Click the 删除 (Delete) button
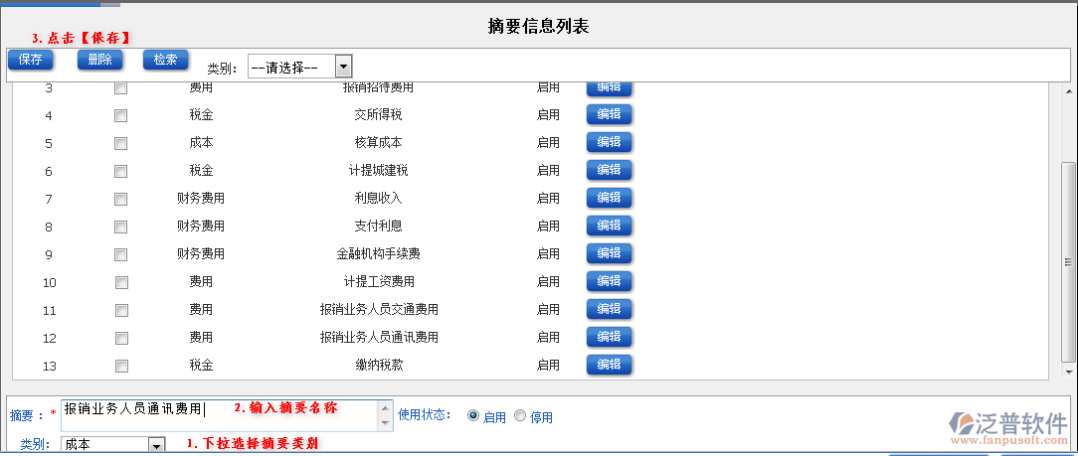 (99, 60)
